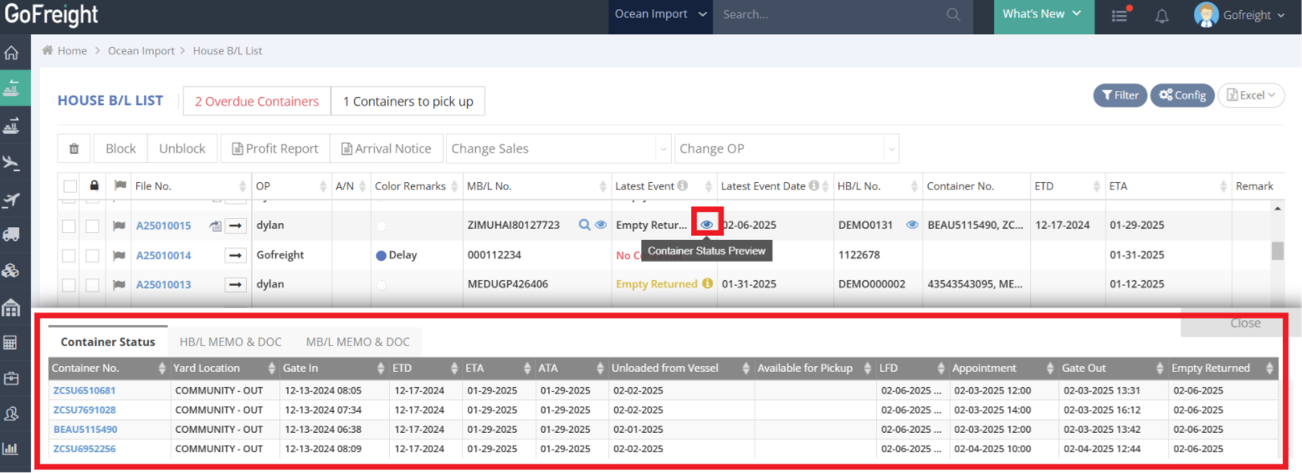1302x473 pixels.
Task: Expand the Ocean Import module dropdown
Action: click(x=659, y=14)
